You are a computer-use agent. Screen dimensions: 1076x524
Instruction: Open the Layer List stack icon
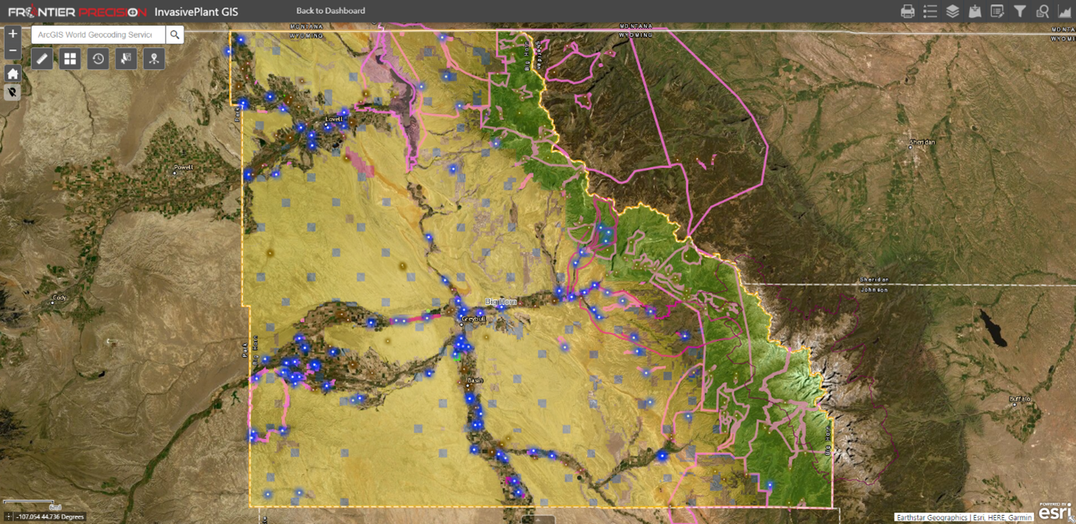pyautogui.click(x=953, y=11)
